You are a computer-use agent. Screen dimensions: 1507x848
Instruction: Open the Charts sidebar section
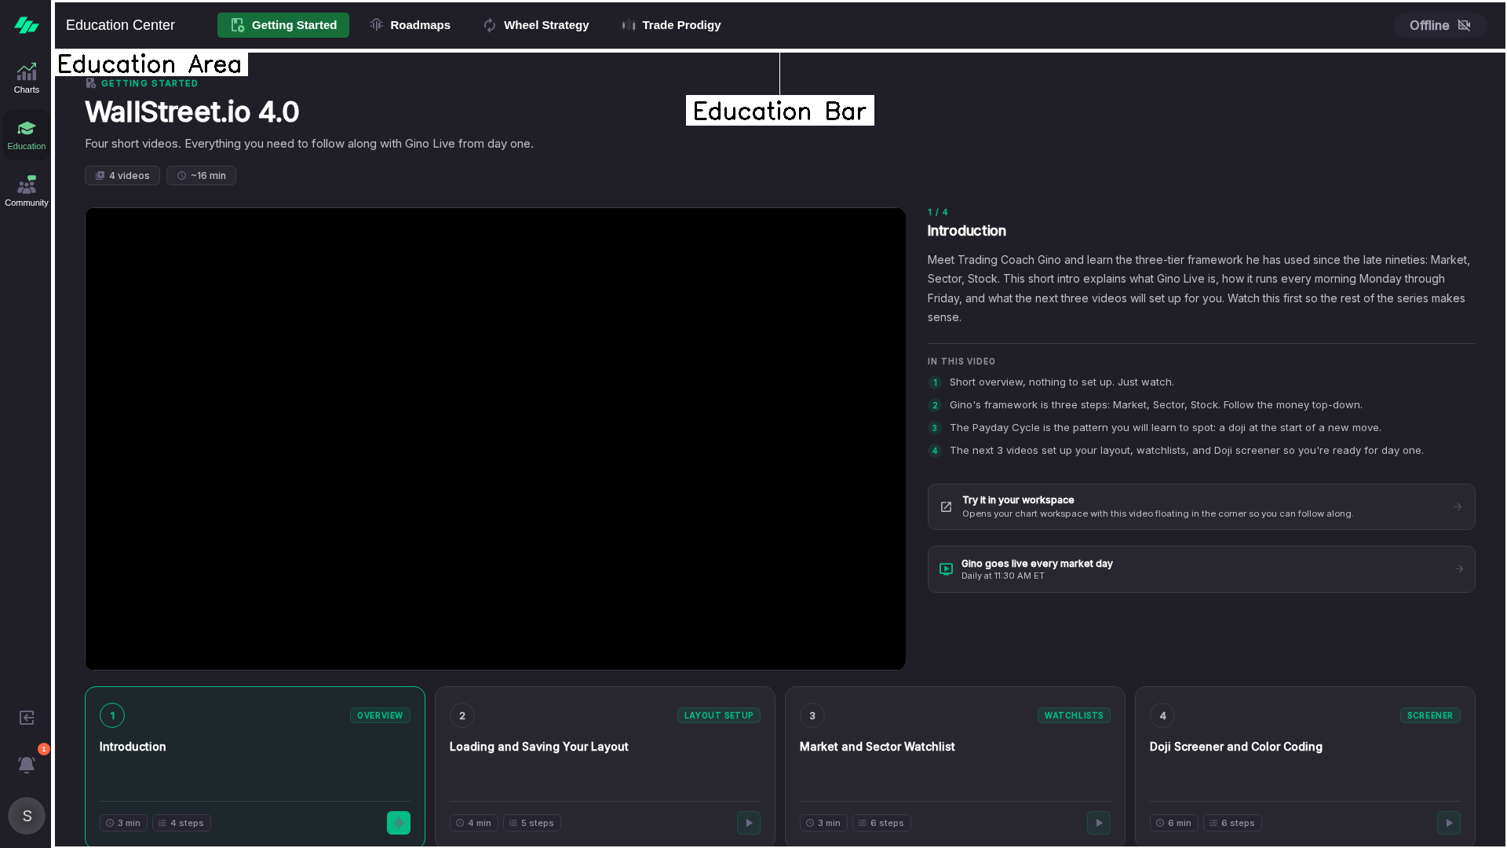(x=27, y=79)
